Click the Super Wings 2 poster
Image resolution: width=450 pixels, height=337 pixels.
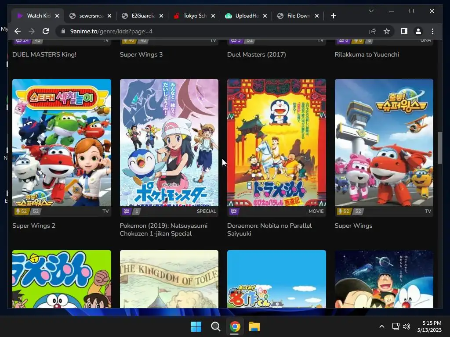(x=62, y=143)
